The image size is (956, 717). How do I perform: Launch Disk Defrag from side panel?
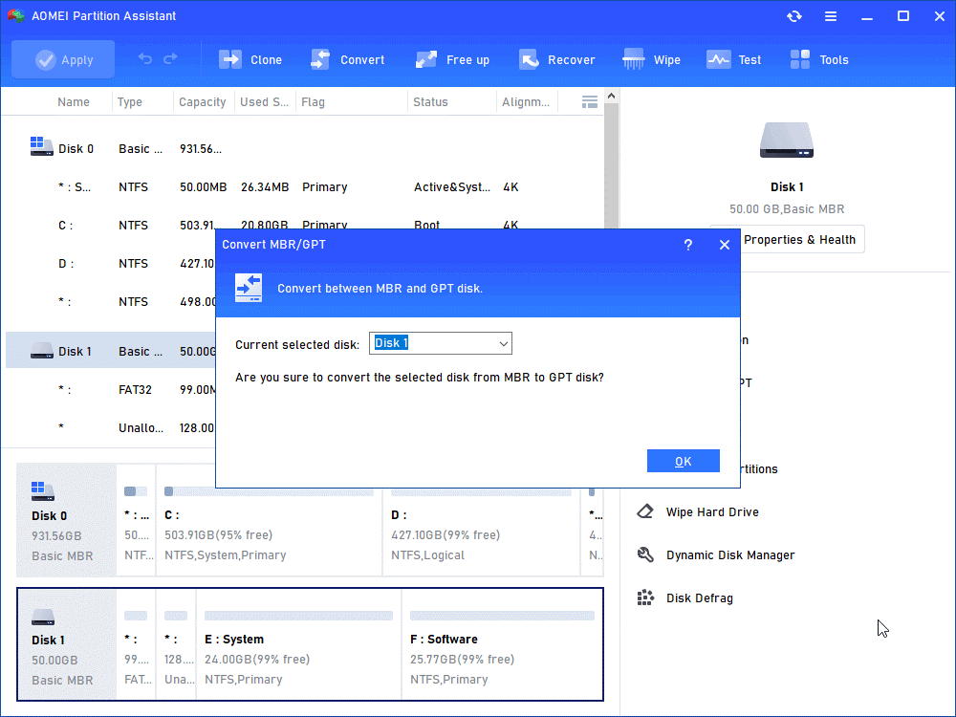click(x=699, y=598)
